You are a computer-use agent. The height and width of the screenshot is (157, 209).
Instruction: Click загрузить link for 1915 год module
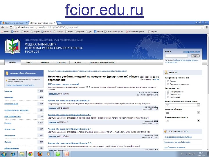pos(53,94)
